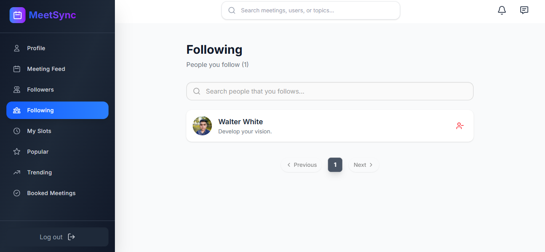Focus the global search meetings field
545x252 pixels.
[x=315, y=10]
